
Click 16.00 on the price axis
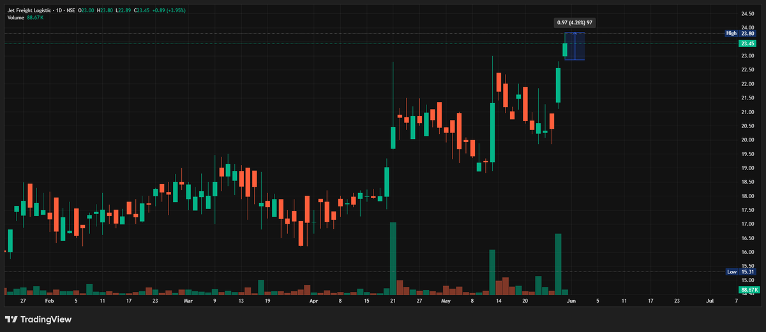point(748,252)
